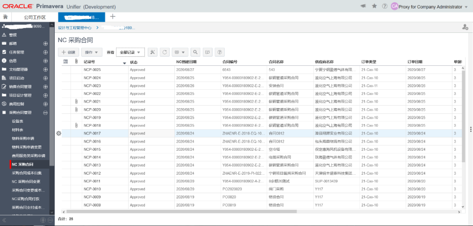Open the home icon tab

[5, 17]
